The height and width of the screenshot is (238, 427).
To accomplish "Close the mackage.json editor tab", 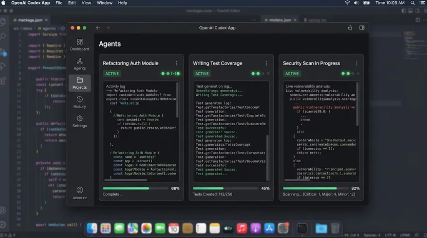I will point(46,20).
